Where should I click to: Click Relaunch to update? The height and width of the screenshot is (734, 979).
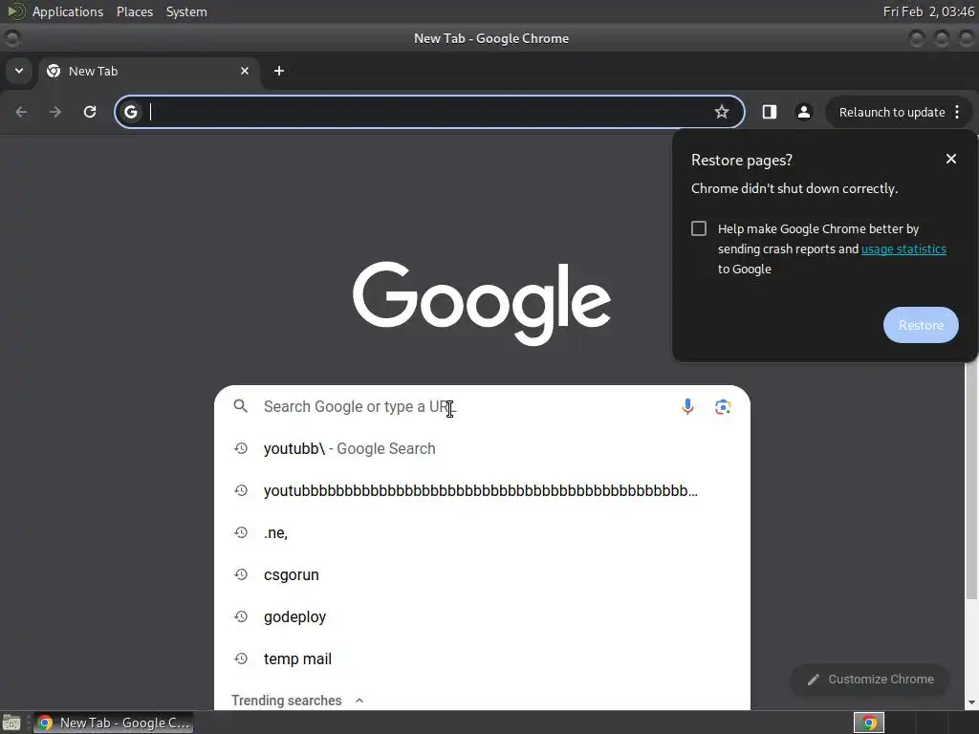pyautogui.click(x=892, y=113)
